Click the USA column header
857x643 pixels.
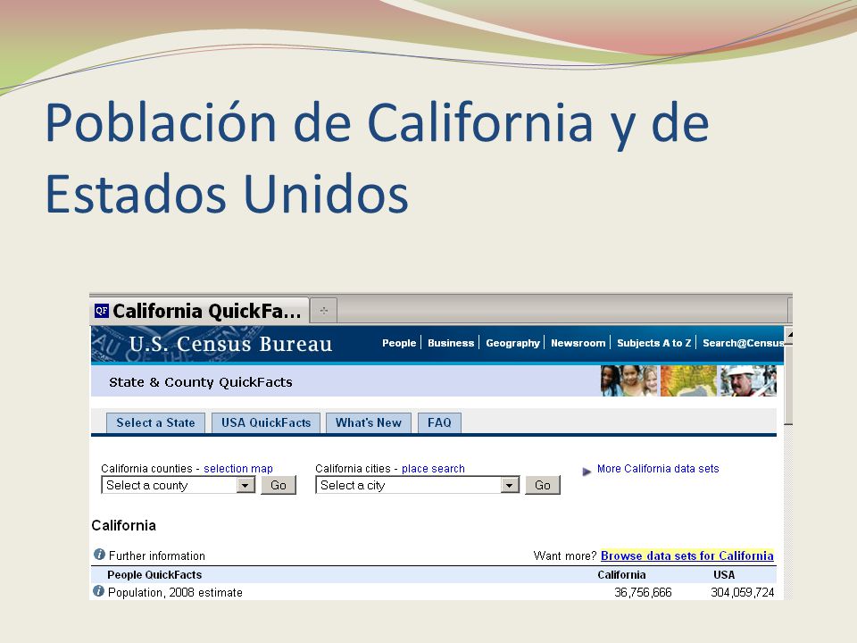tap(724, 574)
